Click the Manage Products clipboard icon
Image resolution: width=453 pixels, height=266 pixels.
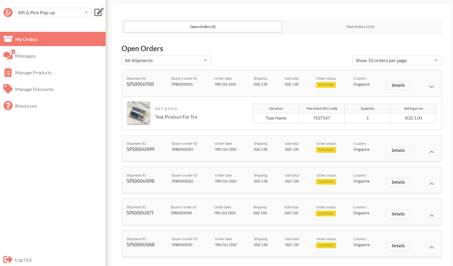point(8,73)
